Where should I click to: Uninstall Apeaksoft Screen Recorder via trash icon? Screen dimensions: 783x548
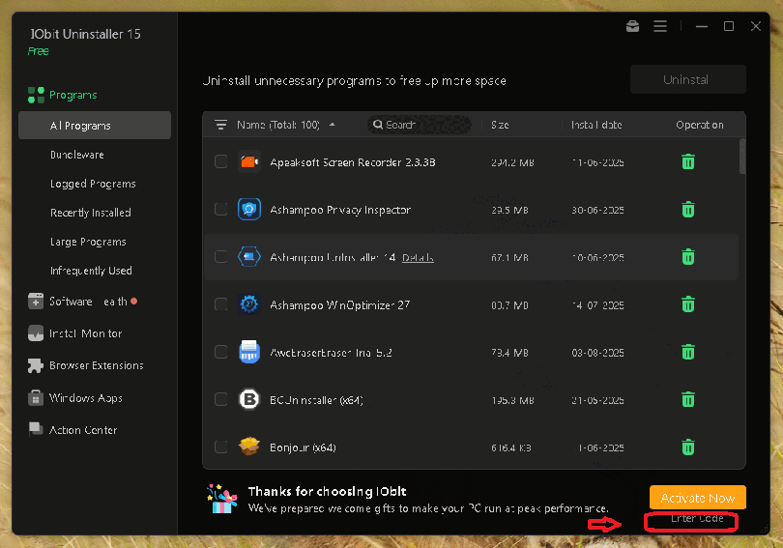[x=688, y=161]
